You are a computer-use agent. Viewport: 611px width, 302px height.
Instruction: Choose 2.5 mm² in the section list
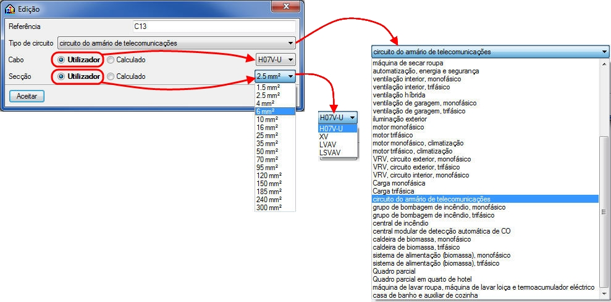click(x=275, y=96)
